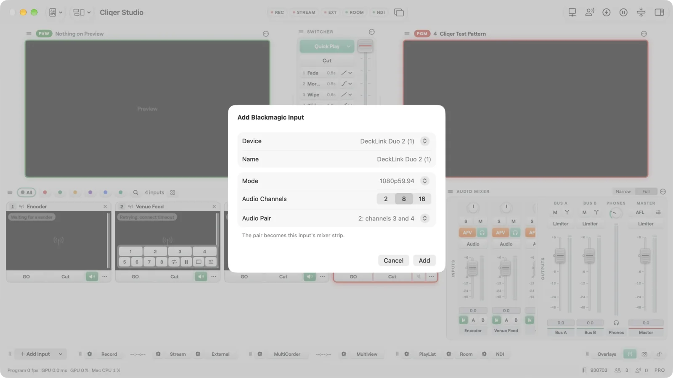Edit the Name field DeckLink Duo 2 (1)

click(x=404, y=159)
